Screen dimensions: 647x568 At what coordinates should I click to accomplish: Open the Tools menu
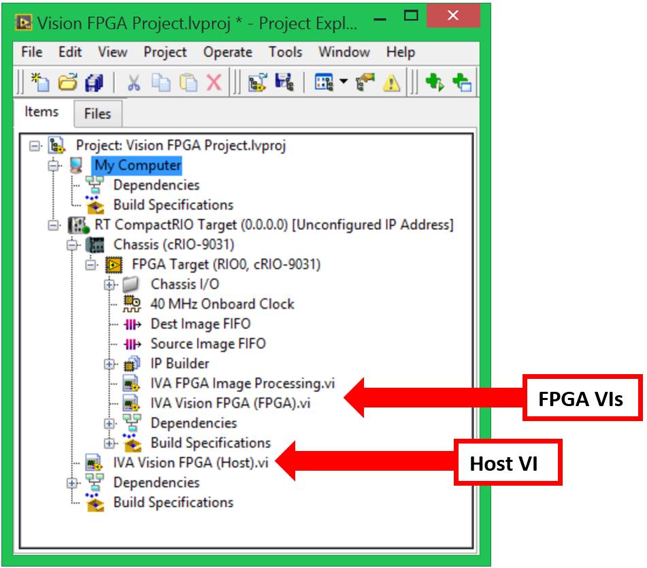[285, 52]
